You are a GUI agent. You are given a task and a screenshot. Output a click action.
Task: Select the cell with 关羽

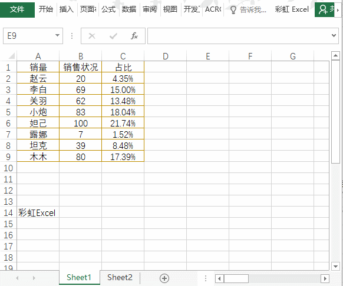pos(38,101)
